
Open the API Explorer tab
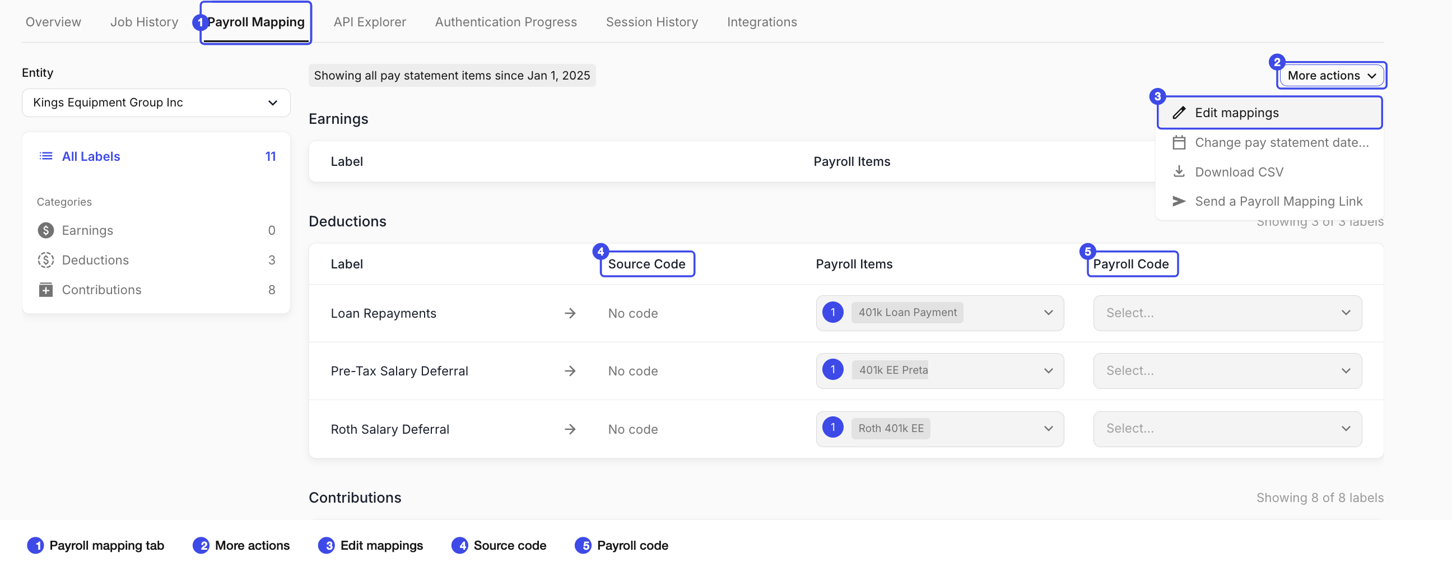click(370, 22)
